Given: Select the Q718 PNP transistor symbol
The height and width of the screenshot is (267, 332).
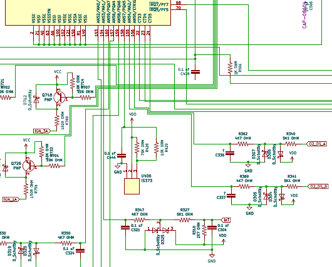Looking at the screenshot, I should click(x=60, y=98).
